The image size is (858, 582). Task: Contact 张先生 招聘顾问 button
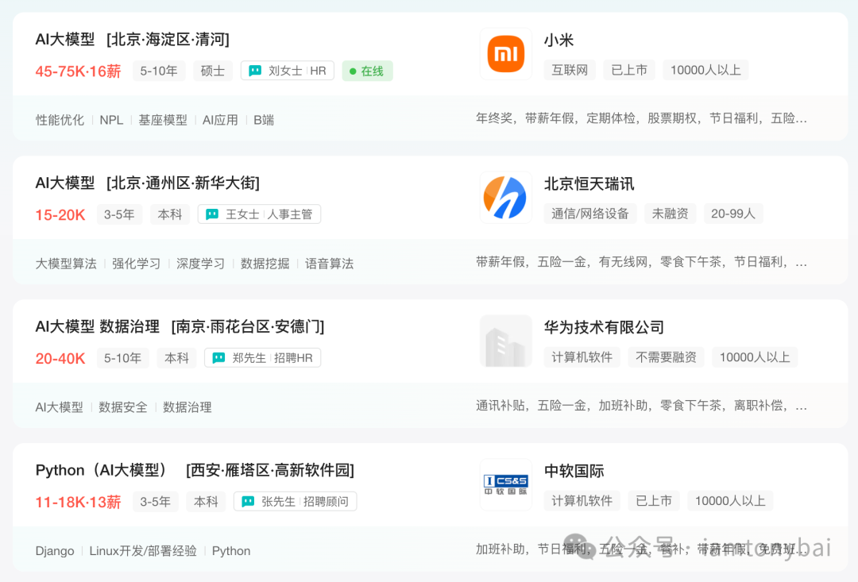click(295, 502)
